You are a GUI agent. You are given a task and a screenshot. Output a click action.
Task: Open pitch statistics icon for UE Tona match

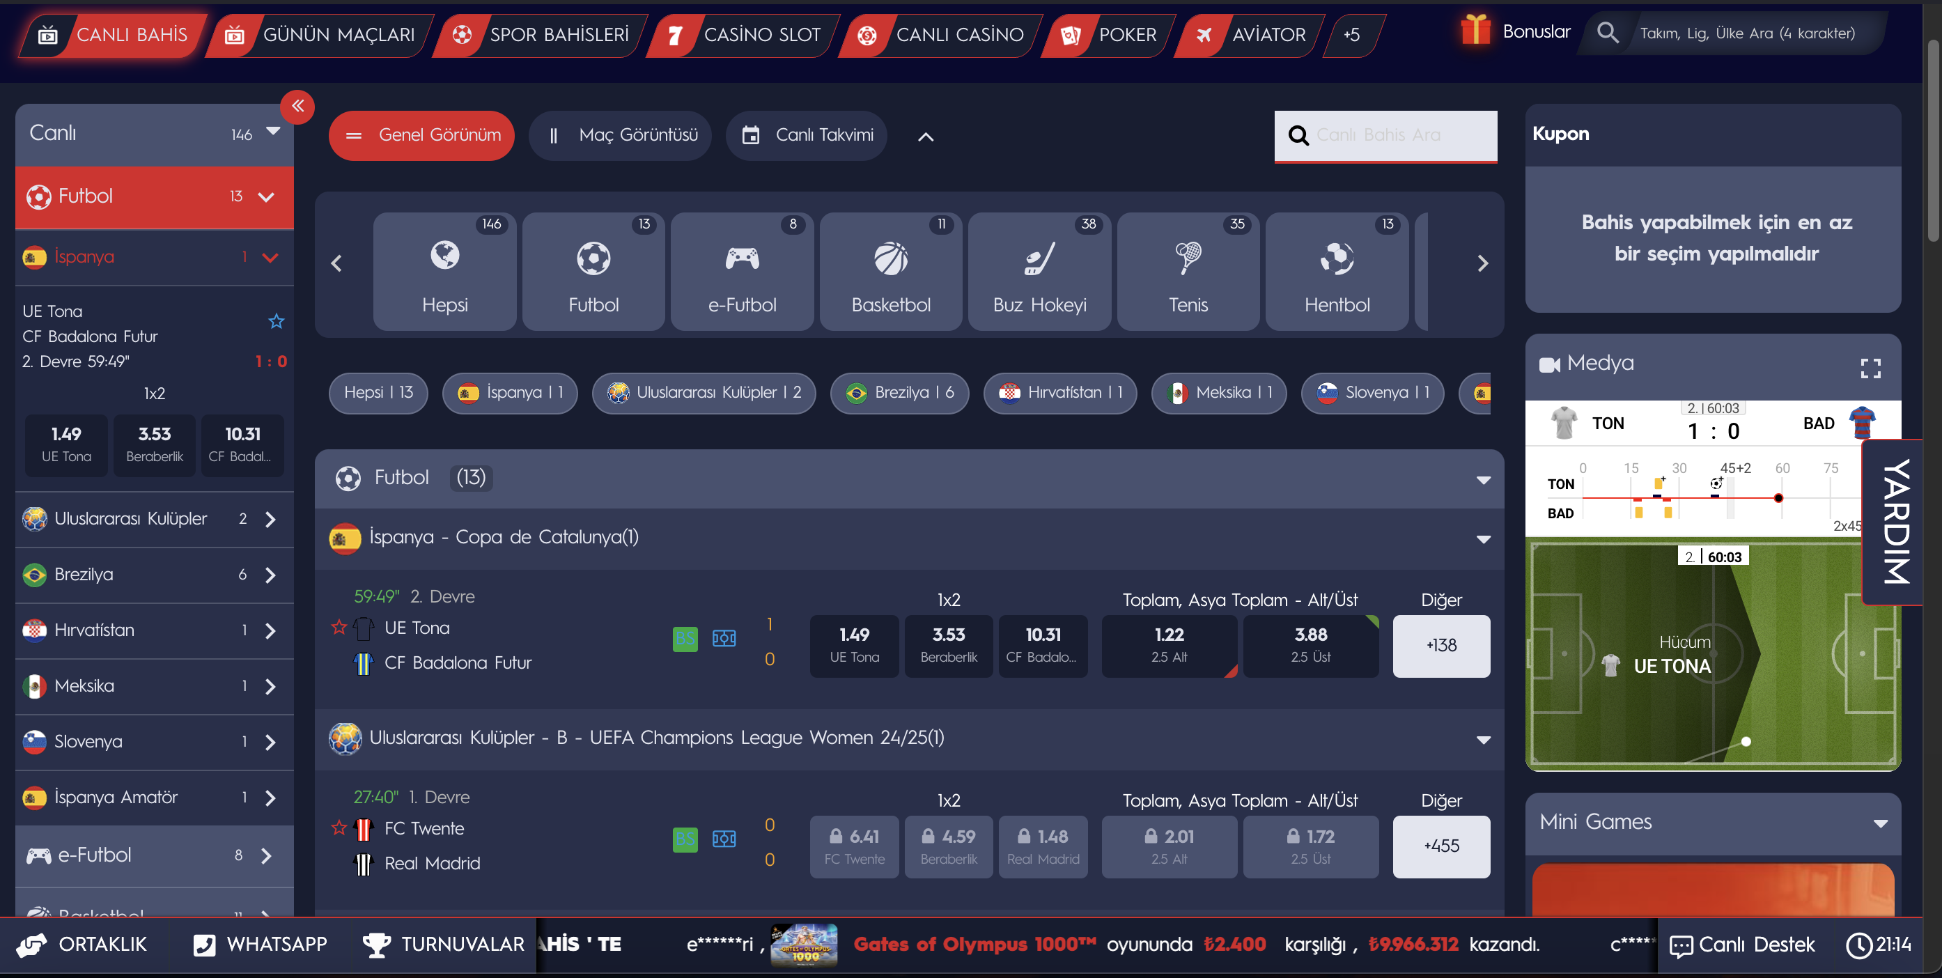724,639
